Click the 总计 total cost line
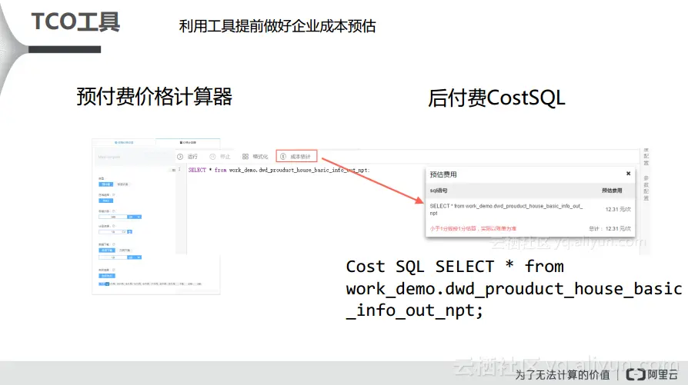The width and height of the screenshot is (688, 385). click(610, 229)
